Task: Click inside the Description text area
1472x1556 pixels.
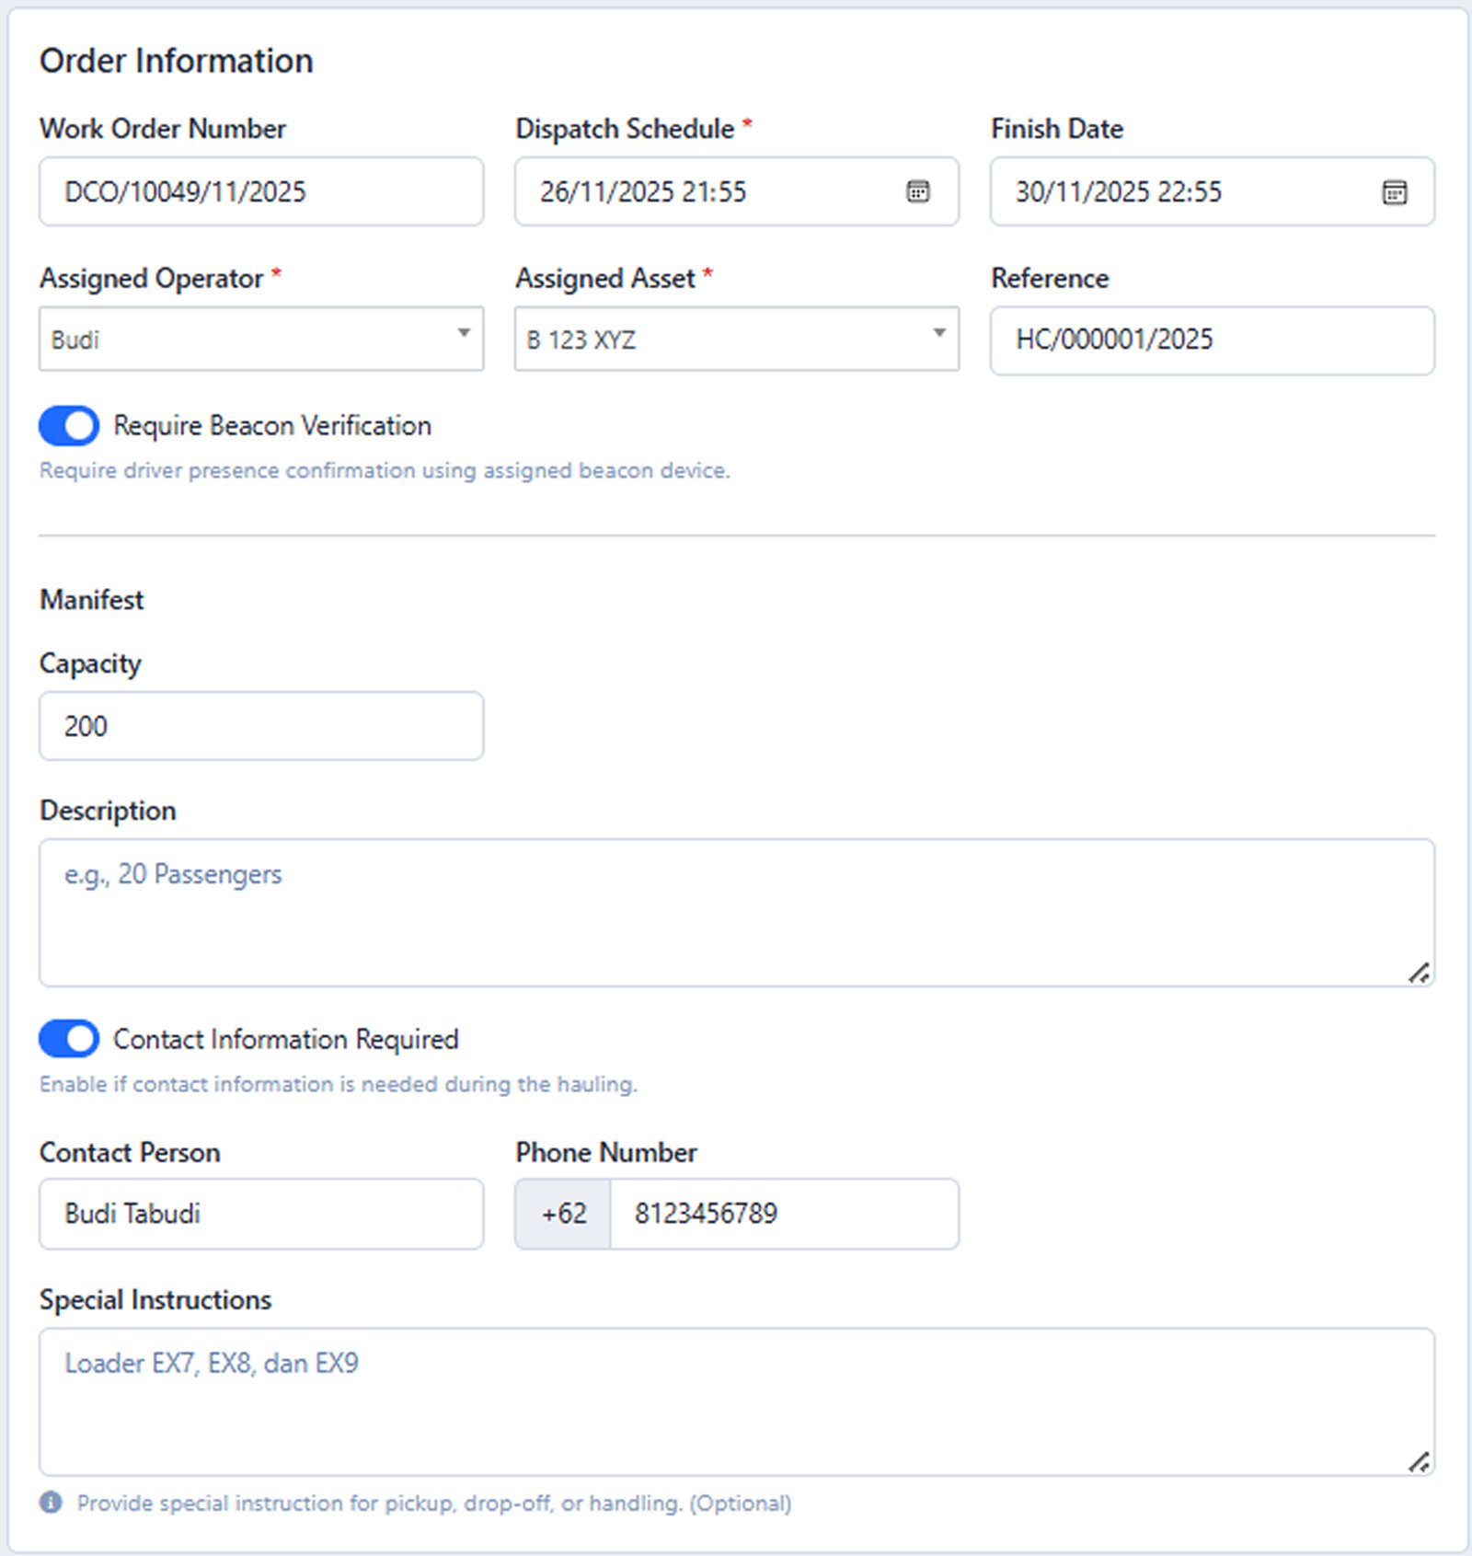Action: click(x=736, y=912)
